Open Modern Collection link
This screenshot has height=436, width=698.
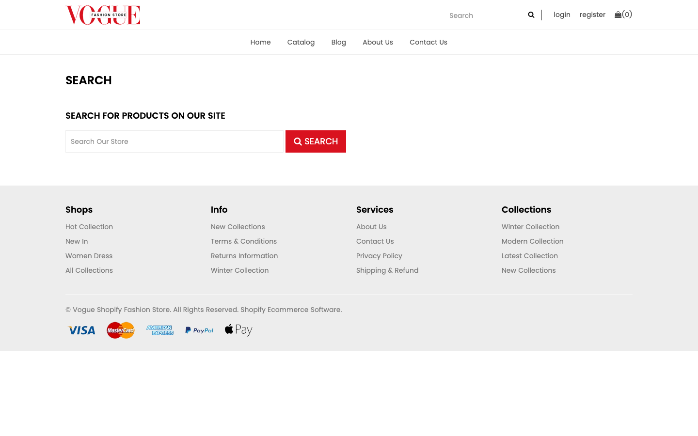click(533, 241)
